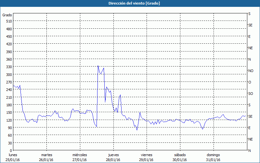This screenshot has width=260, height=163.
Task: Click the 360 tick label on the y-axis
Action: (x=8, y=59)
